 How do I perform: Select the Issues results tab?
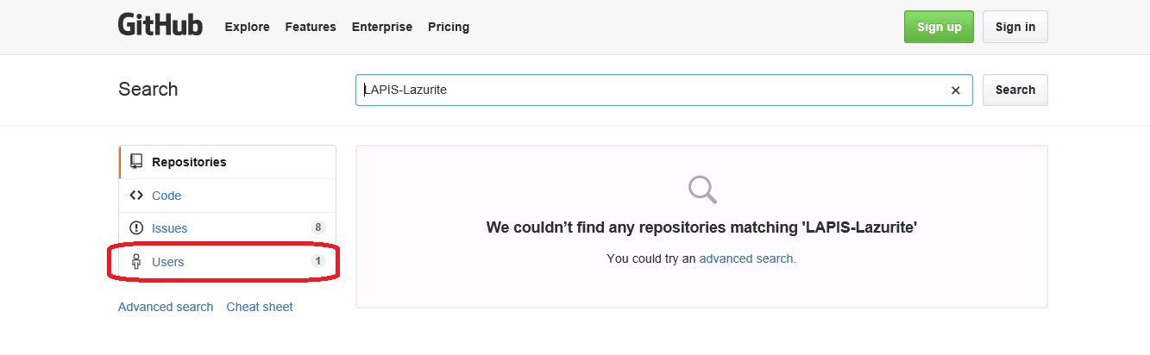pos(228,228)
